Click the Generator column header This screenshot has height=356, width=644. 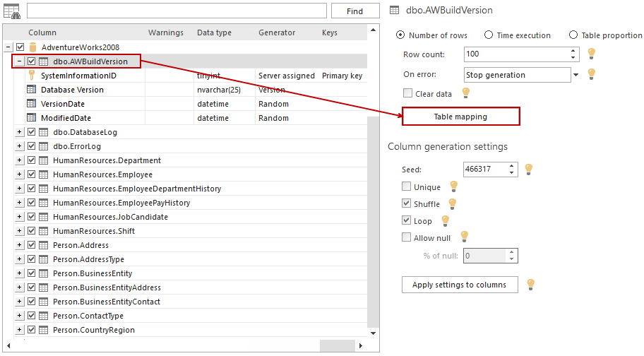click(277, 32)
